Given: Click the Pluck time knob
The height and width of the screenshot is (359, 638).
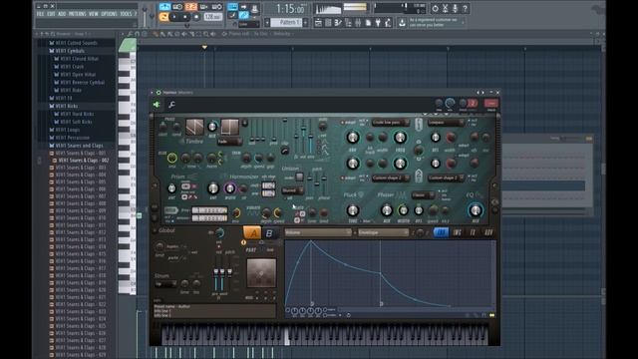Looking at the screenshot, I should 352,210.
